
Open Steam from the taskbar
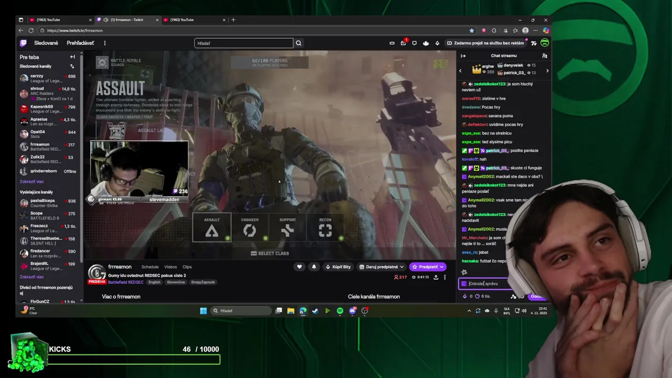click(315, 311)
